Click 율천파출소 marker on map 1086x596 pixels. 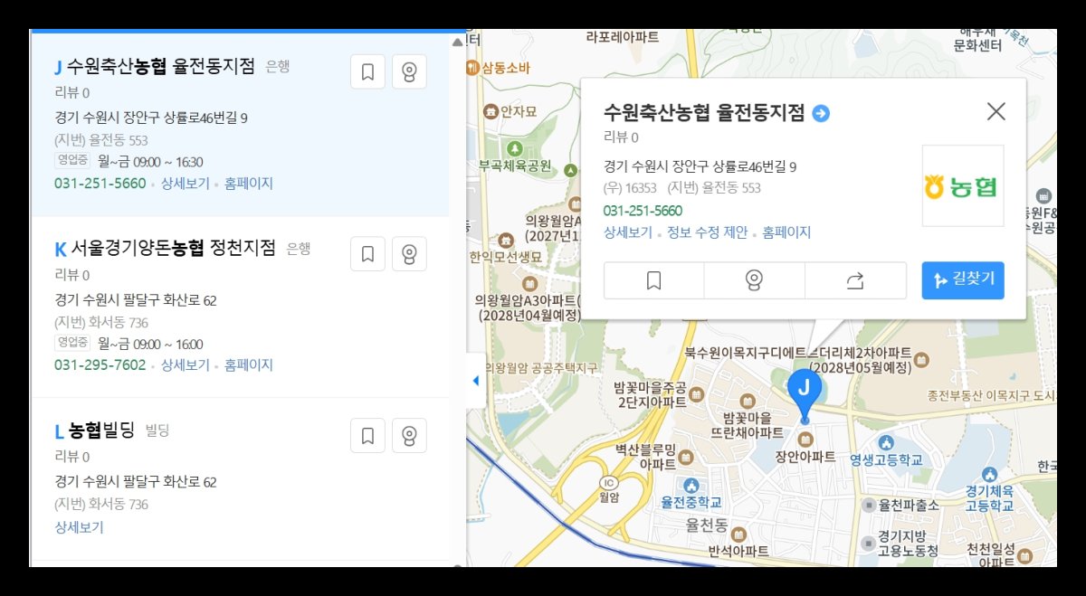870,505
